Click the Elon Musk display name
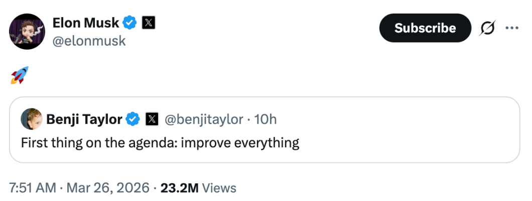The height and width of the screenshot is (201, 532). (86, 23)
